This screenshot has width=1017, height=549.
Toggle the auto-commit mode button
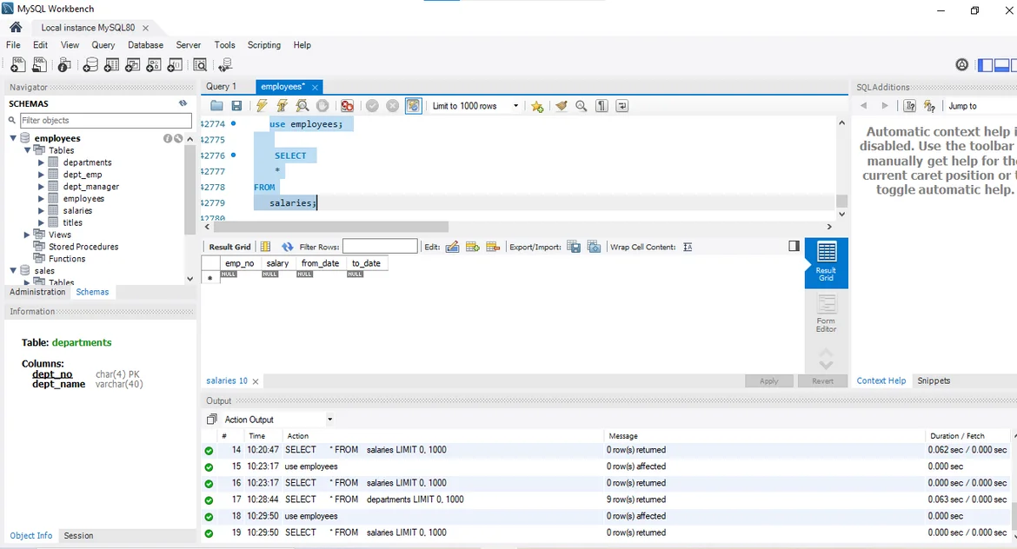pos(413,106)
